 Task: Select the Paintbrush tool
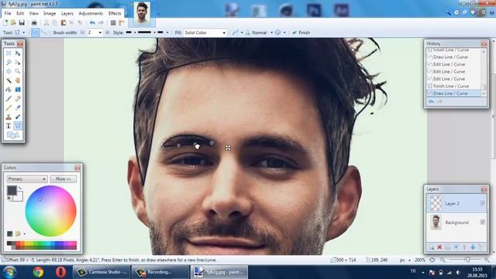pos(9,98)
